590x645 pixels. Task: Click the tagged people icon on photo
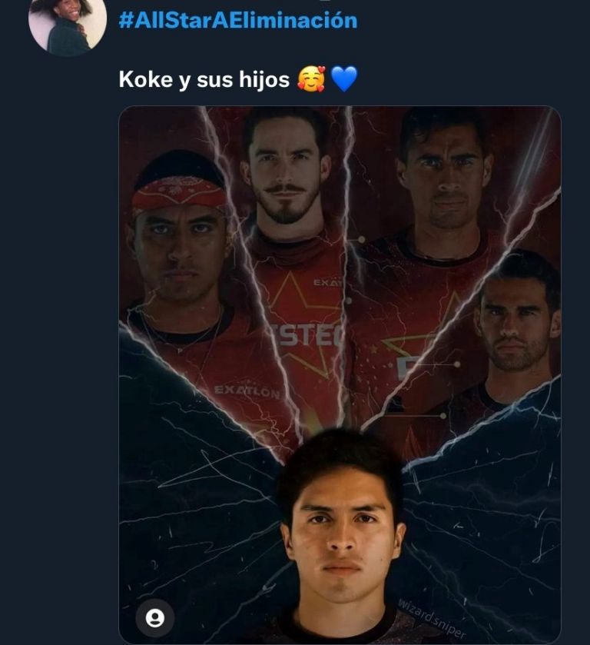pos(155,618)
